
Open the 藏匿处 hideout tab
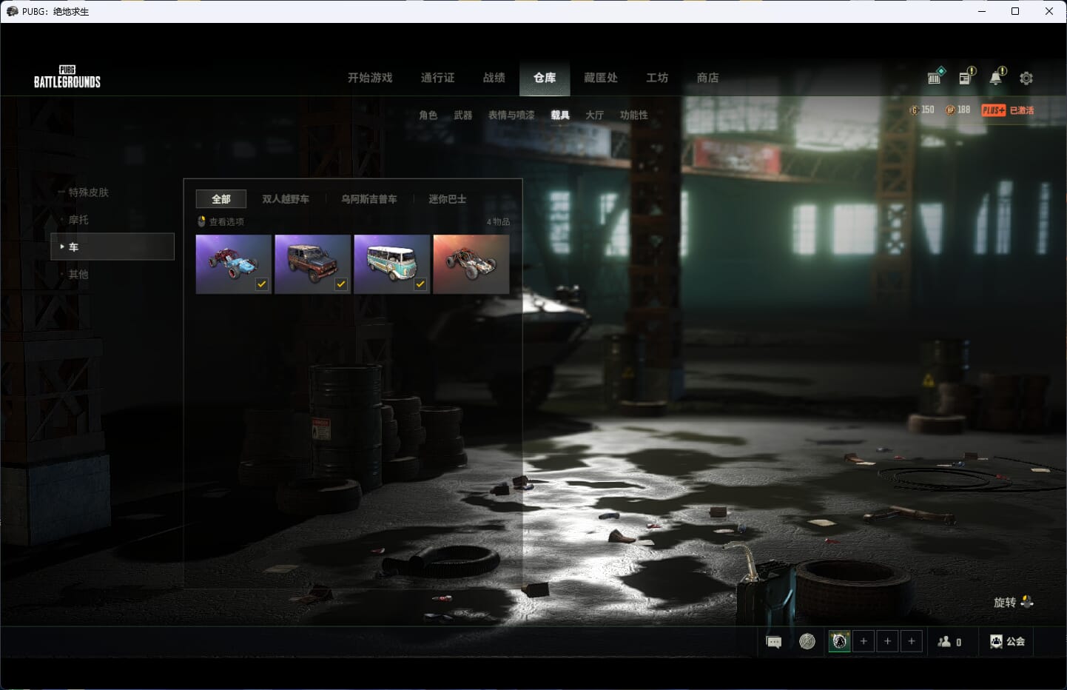coord(601,78)
